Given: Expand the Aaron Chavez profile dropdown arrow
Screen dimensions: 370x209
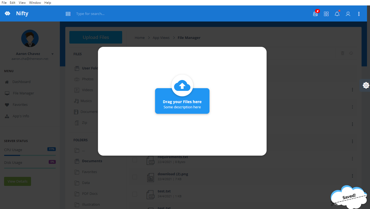Looking at the screenshot, I should point(53,54).
